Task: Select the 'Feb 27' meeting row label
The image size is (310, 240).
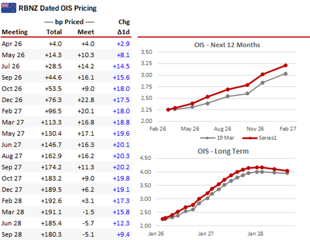Action: click(x=11, y=111)
